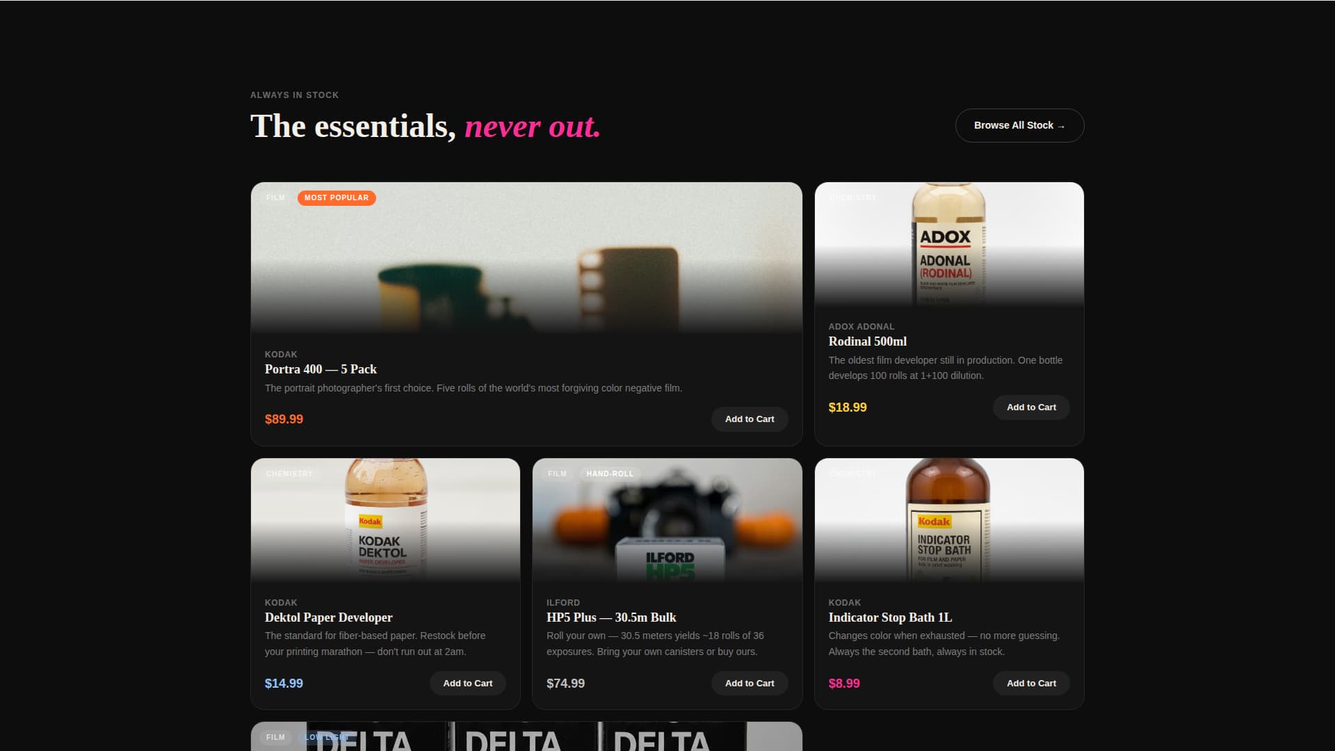The width and height of the screenshot is (1335, 751).
Task: Click the KODAK label above Portra 400
Action: tap(281, 355)
